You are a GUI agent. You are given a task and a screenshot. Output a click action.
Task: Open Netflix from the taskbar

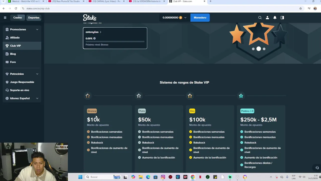(x=200, y=177)
